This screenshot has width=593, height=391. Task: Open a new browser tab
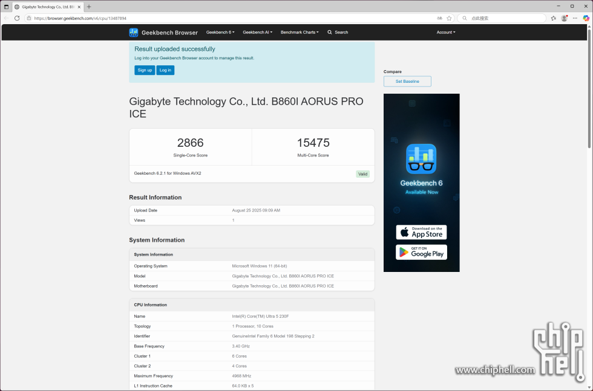[89, 7]
